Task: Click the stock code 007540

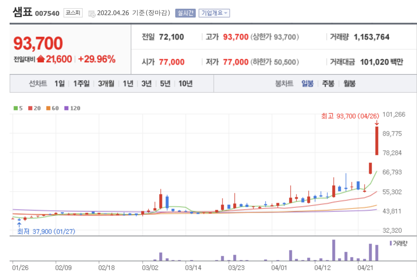Action: coord(47,13)
